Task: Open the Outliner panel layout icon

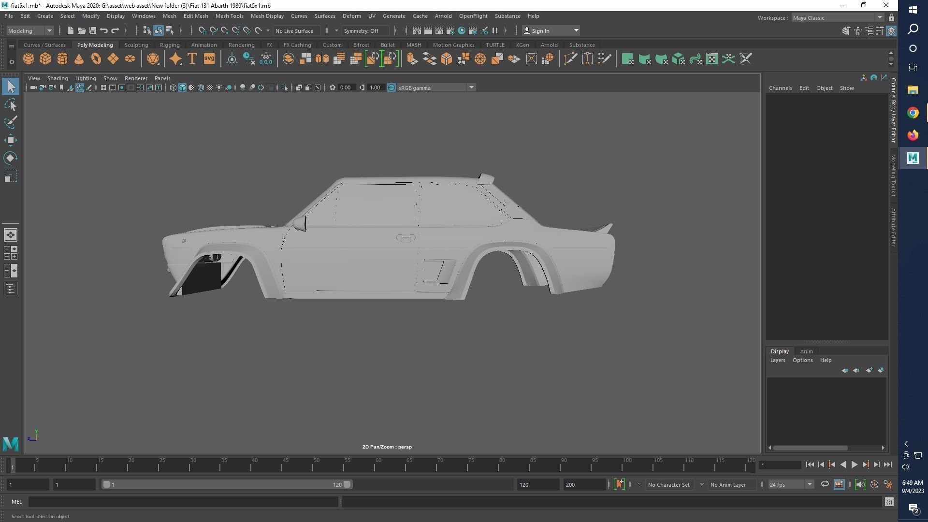Action: [x=11, y=289]
